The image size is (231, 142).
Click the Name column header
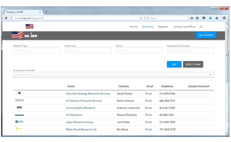coord(71,86)
